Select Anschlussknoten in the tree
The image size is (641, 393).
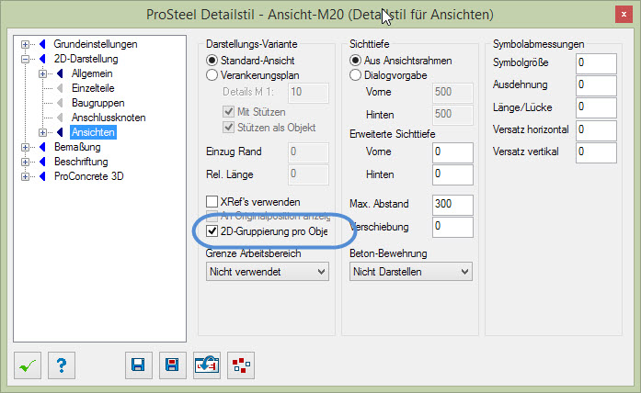(x=109, y=118)
